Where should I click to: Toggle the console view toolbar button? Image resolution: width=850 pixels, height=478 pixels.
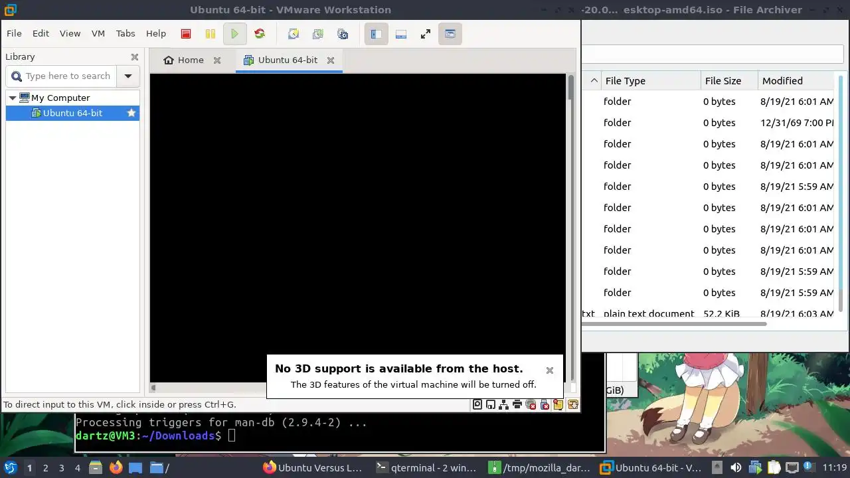[450, 34]
